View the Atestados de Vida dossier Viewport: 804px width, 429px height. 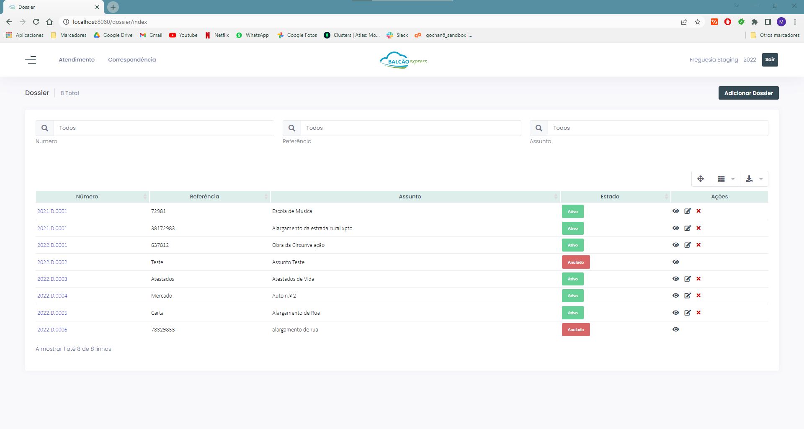coord(675,279)
